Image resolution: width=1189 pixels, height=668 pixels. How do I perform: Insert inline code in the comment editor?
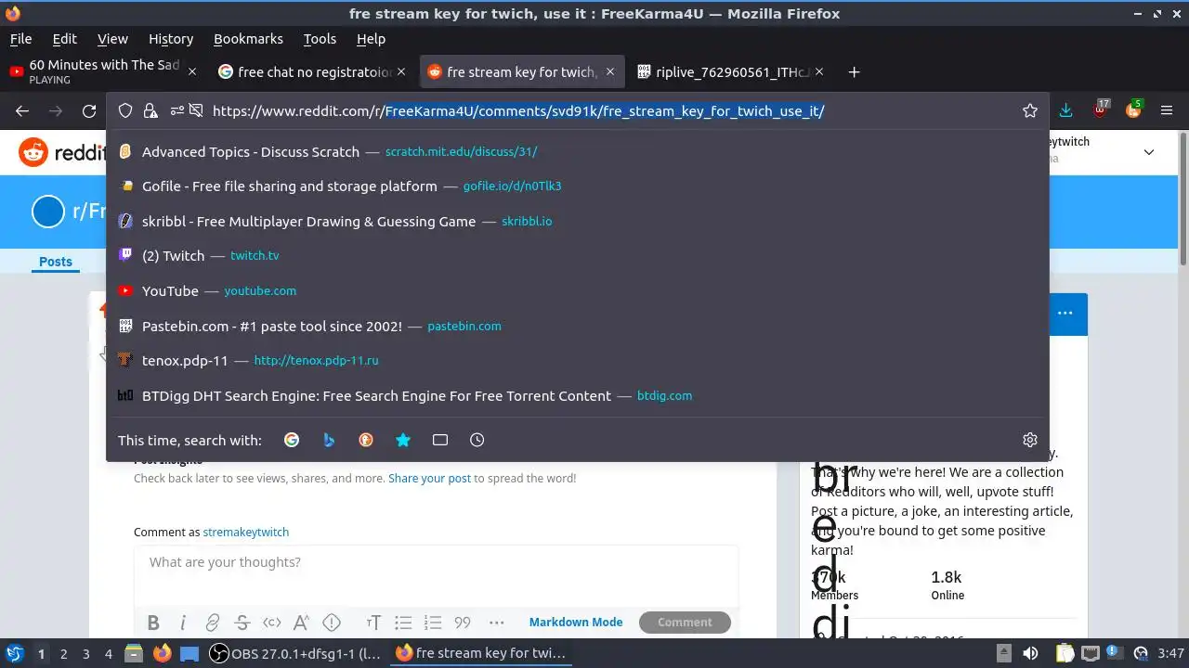(272, 623)
